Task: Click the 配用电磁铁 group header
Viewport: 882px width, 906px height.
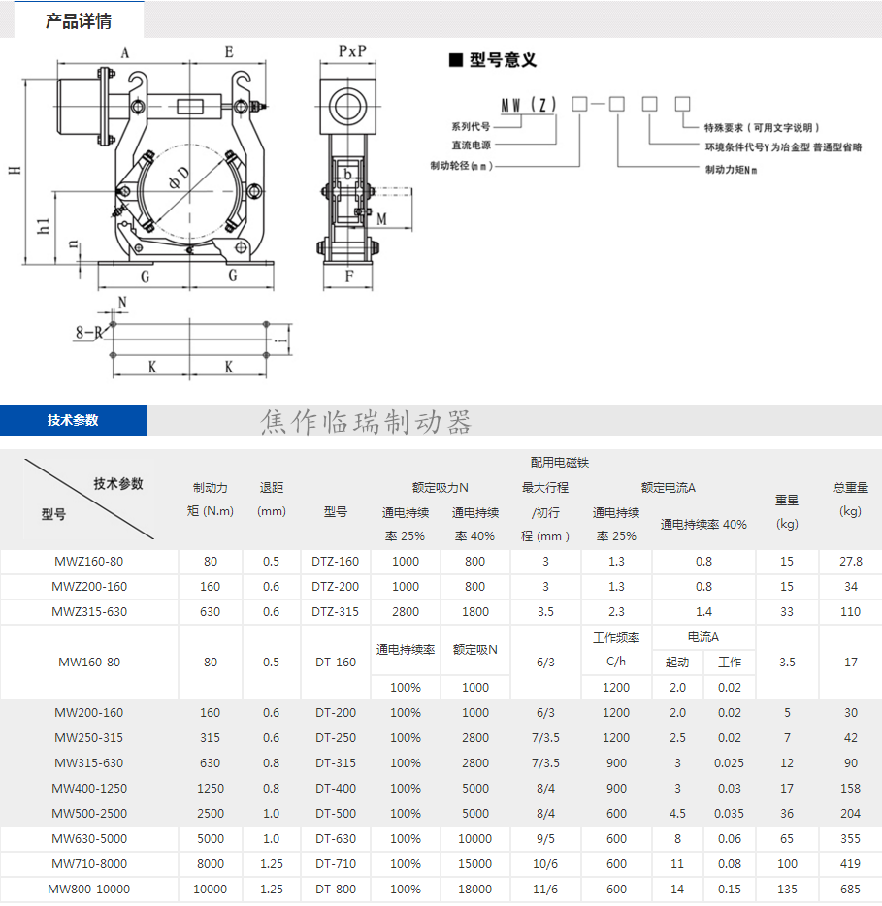Action: point(559,463)
